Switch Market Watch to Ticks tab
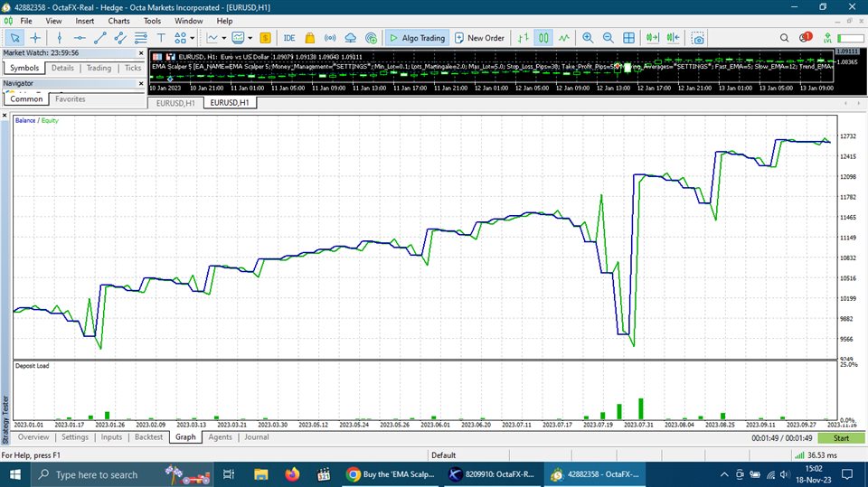 (x=133, y=68)
